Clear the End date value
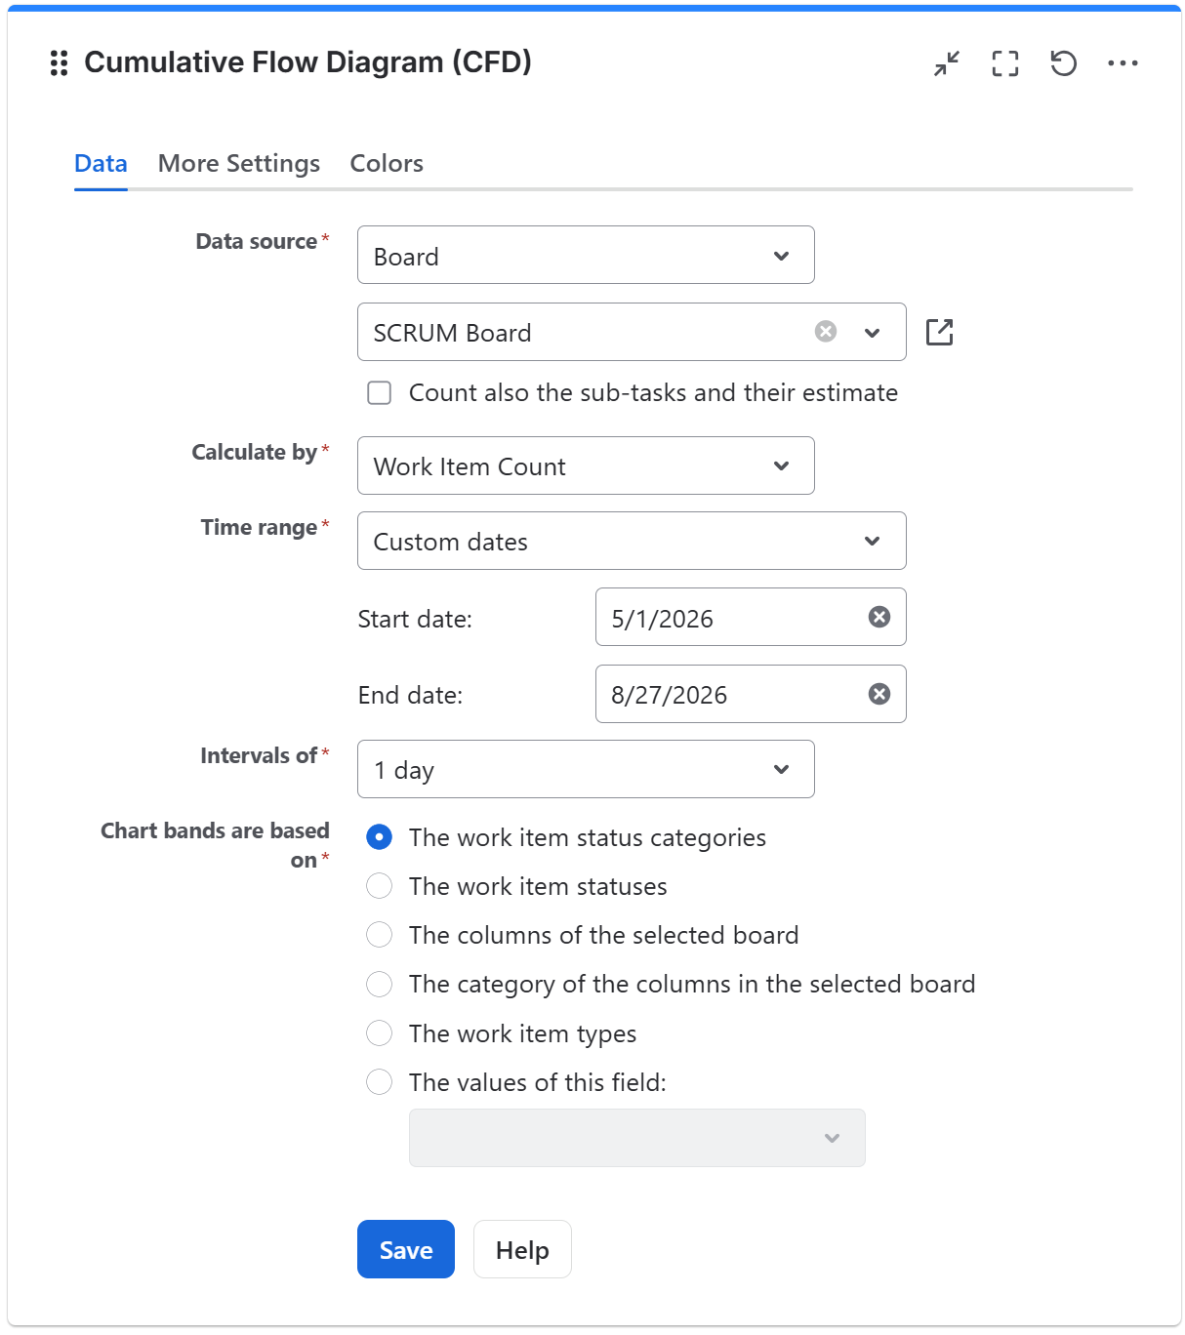 click(879, 694)
